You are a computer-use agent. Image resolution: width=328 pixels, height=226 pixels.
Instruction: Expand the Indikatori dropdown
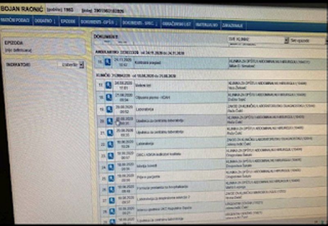tap(81, 65)
